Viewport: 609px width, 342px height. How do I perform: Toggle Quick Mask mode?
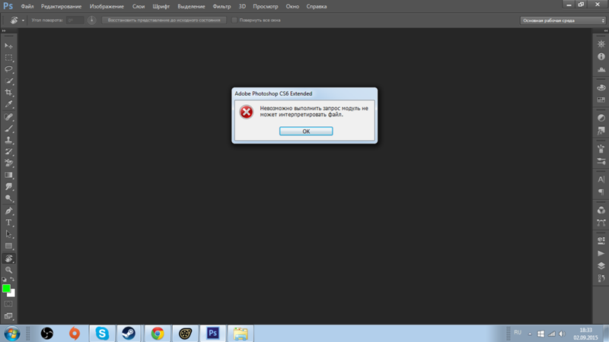tap(8, 304)
